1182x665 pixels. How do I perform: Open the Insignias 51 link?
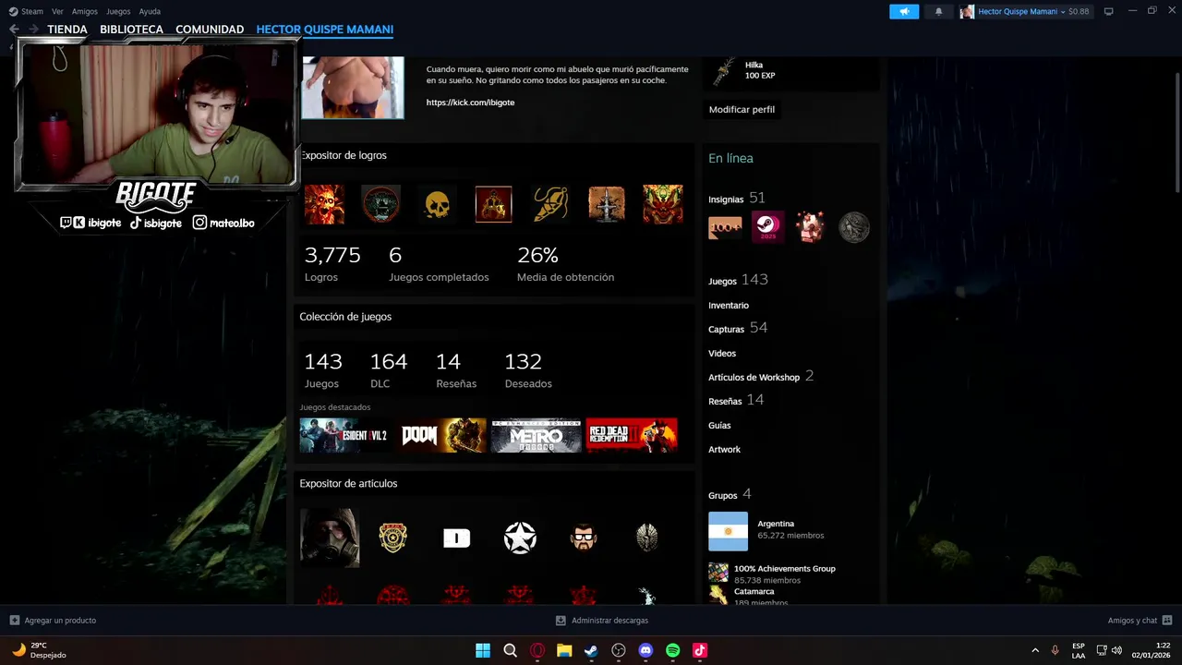(x=737, y=199)
